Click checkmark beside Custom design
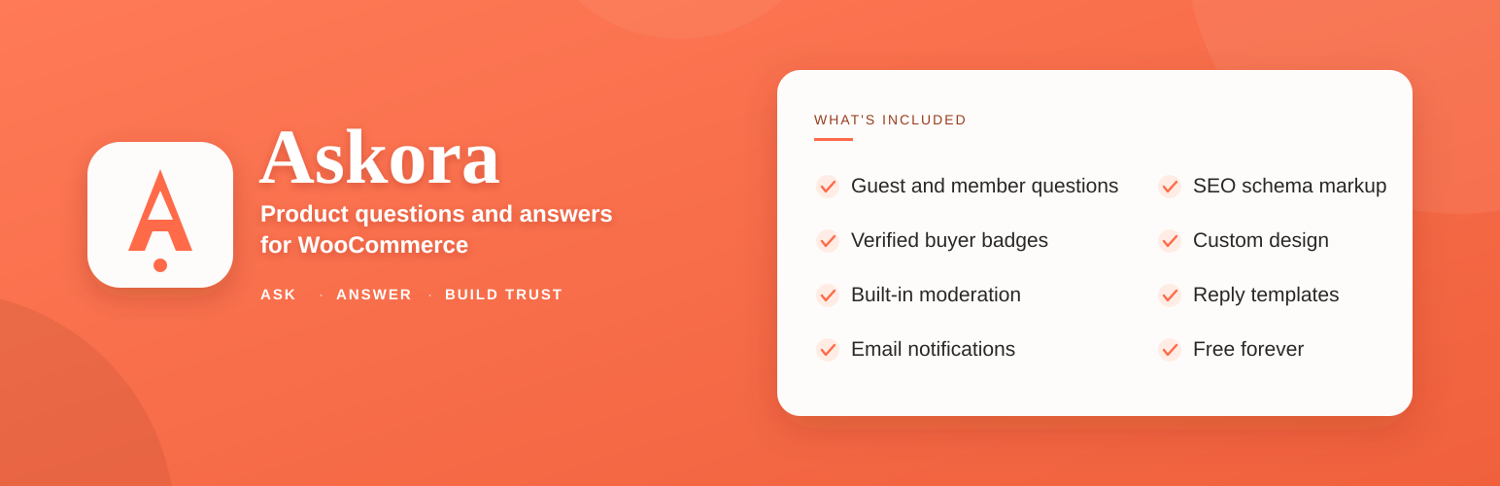The height and width of the screenshot is (486, 1500). 1170,241
